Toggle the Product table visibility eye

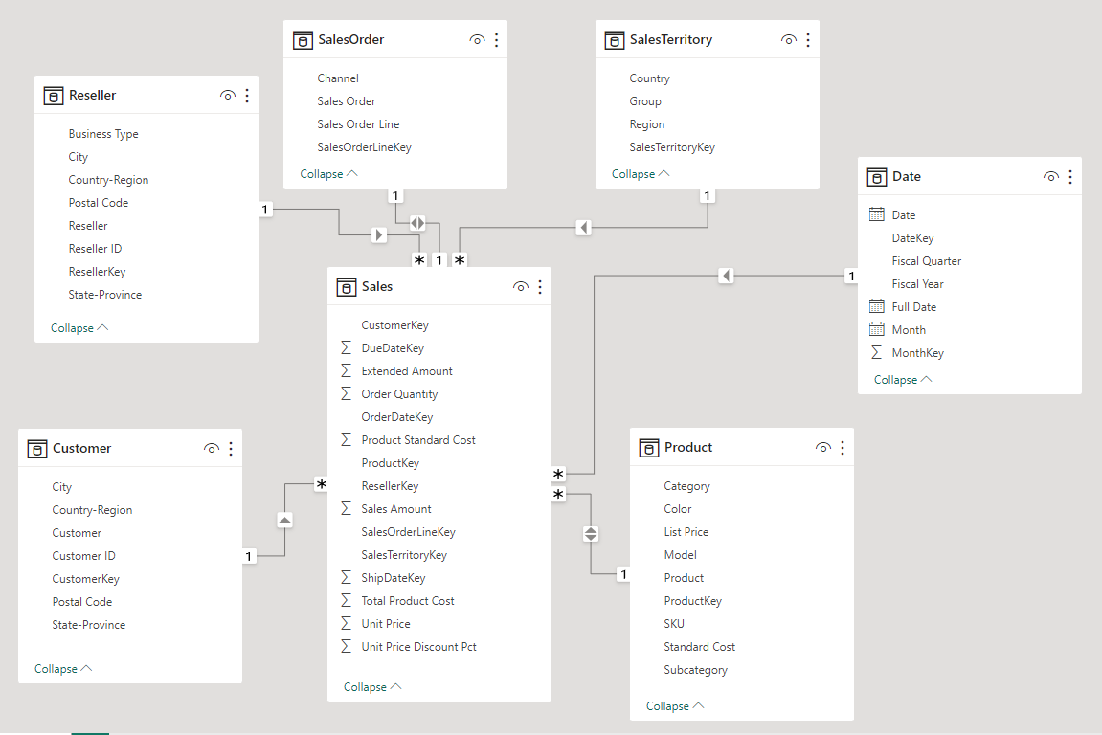822,448
